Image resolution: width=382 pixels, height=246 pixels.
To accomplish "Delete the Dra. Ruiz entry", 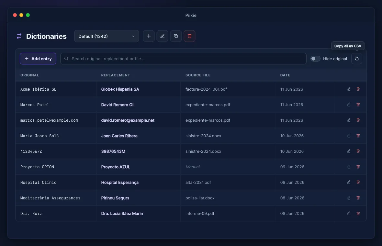I will [358, 213].
